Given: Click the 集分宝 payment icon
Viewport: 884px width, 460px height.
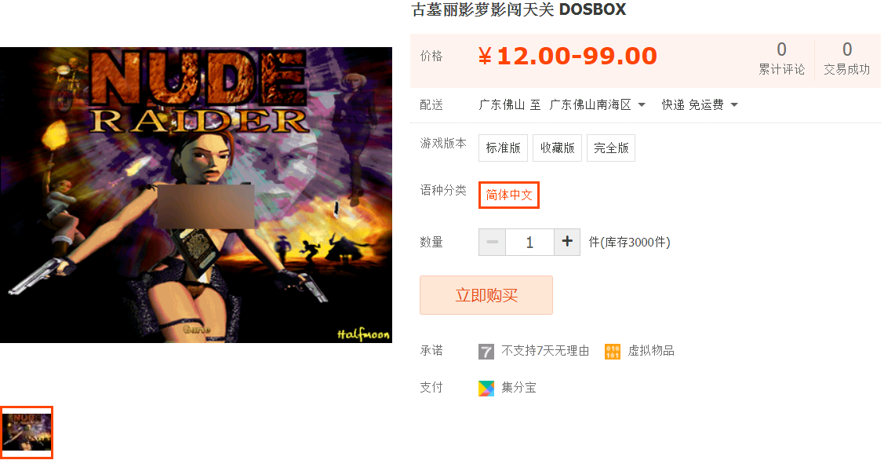Looking at the screenshot, I should [x=486, y=389].
